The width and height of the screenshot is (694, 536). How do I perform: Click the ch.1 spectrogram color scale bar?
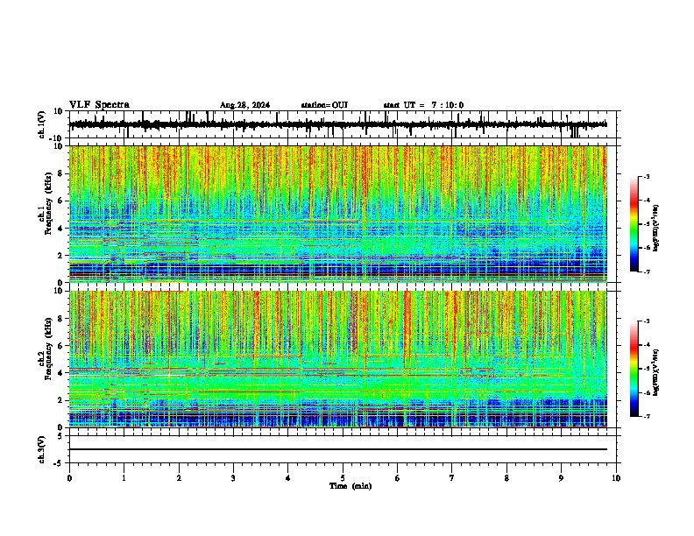pyautogui.click(x=634, y=224)
